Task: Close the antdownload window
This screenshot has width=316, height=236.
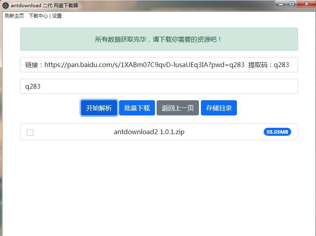Action: (x=306, y=4)
